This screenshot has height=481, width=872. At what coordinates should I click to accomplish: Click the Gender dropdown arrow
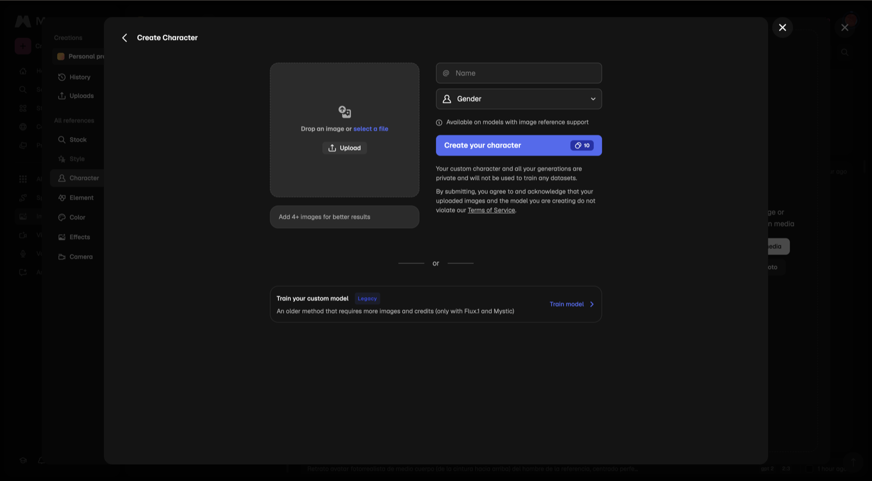tap(593, 99)
